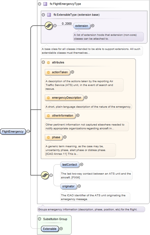150x235 pixels.
Task: Click the @ icon in attributes header
Action: point(48,63)
